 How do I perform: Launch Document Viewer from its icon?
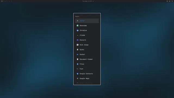pos(77,59)
